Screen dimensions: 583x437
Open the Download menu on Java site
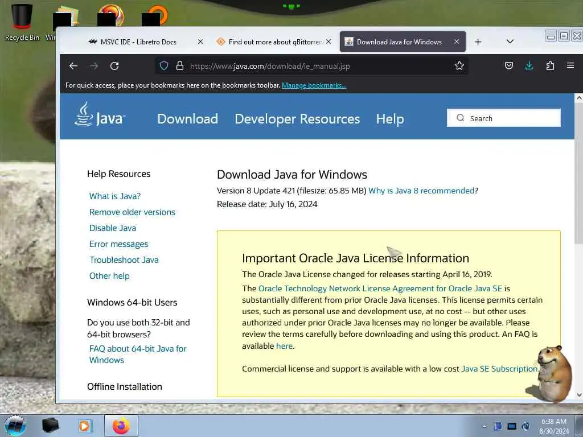point(188,119)
